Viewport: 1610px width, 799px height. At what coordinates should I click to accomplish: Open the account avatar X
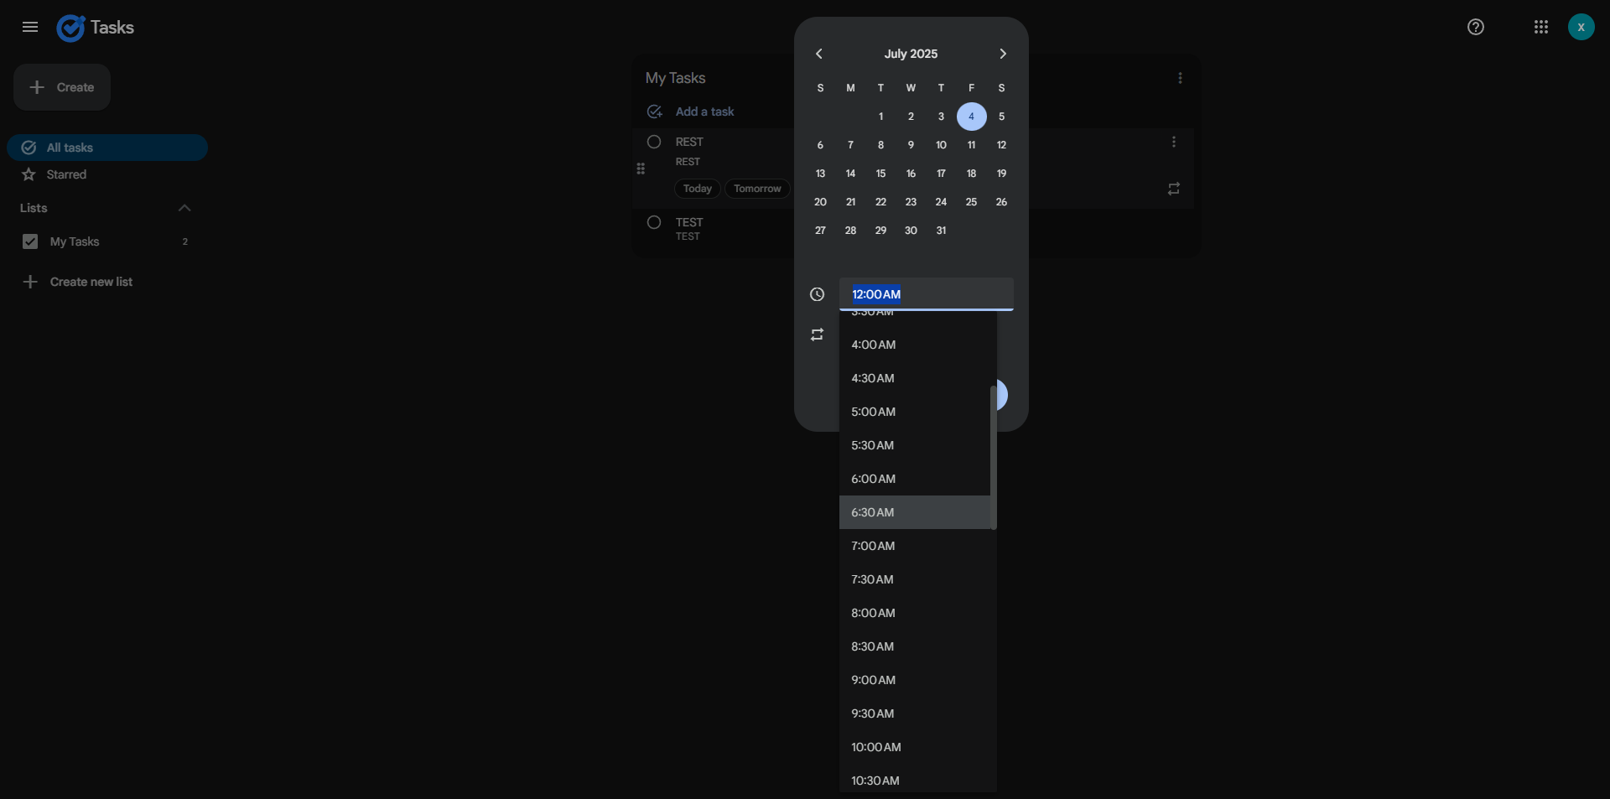click(x=1581, y=27)
